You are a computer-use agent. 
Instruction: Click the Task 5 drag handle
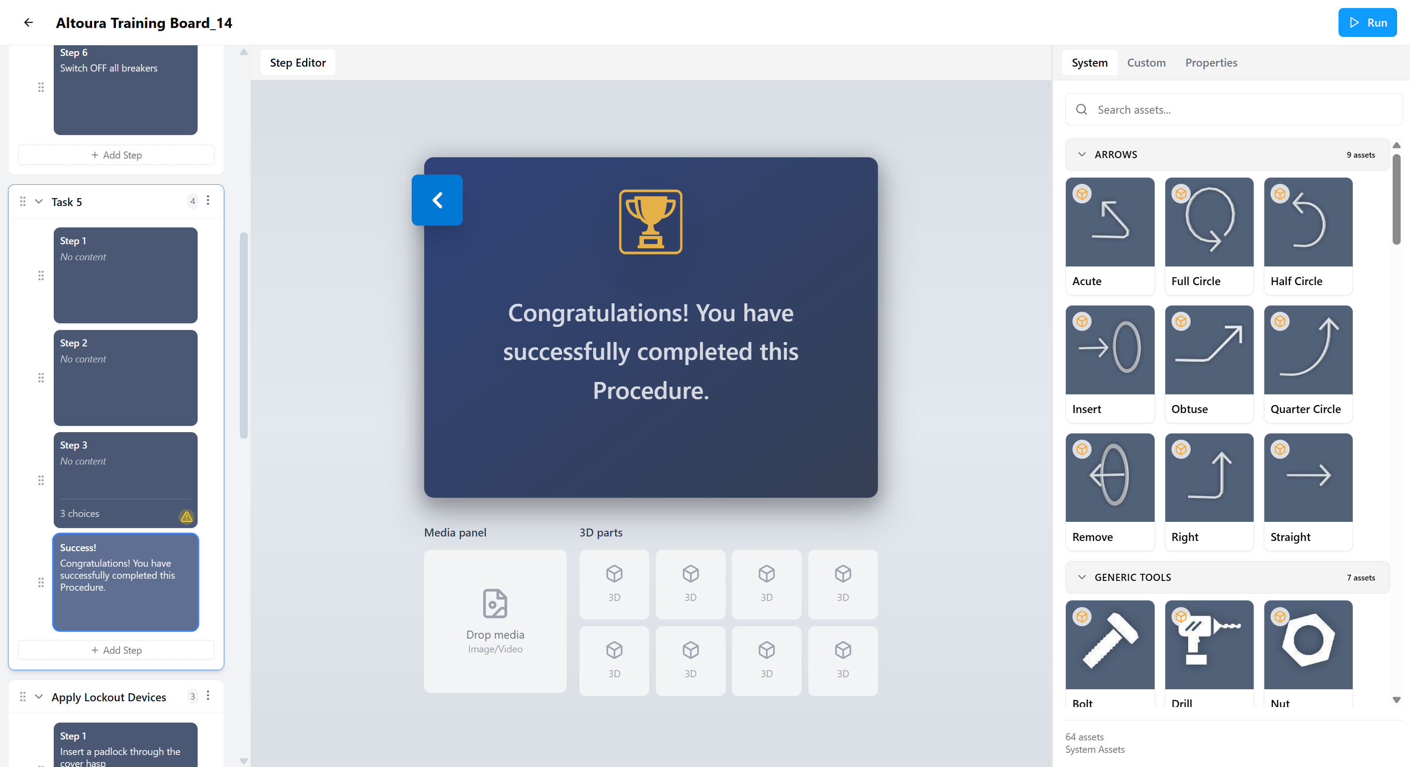pos(23,202)
